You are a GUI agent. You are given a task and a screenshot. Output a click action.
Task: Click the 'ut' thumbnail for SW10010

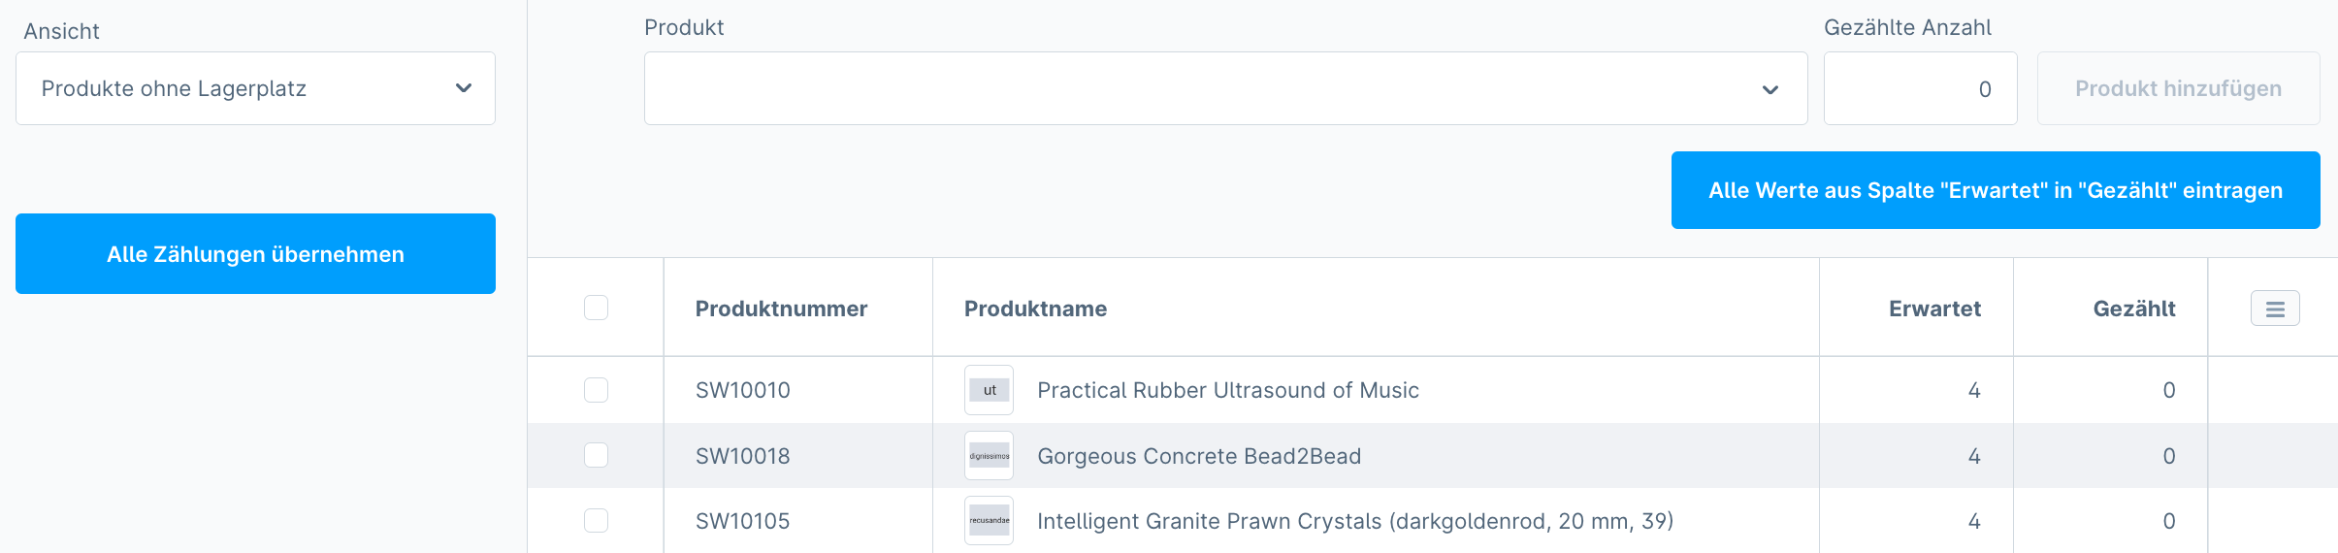coord(989,390)
